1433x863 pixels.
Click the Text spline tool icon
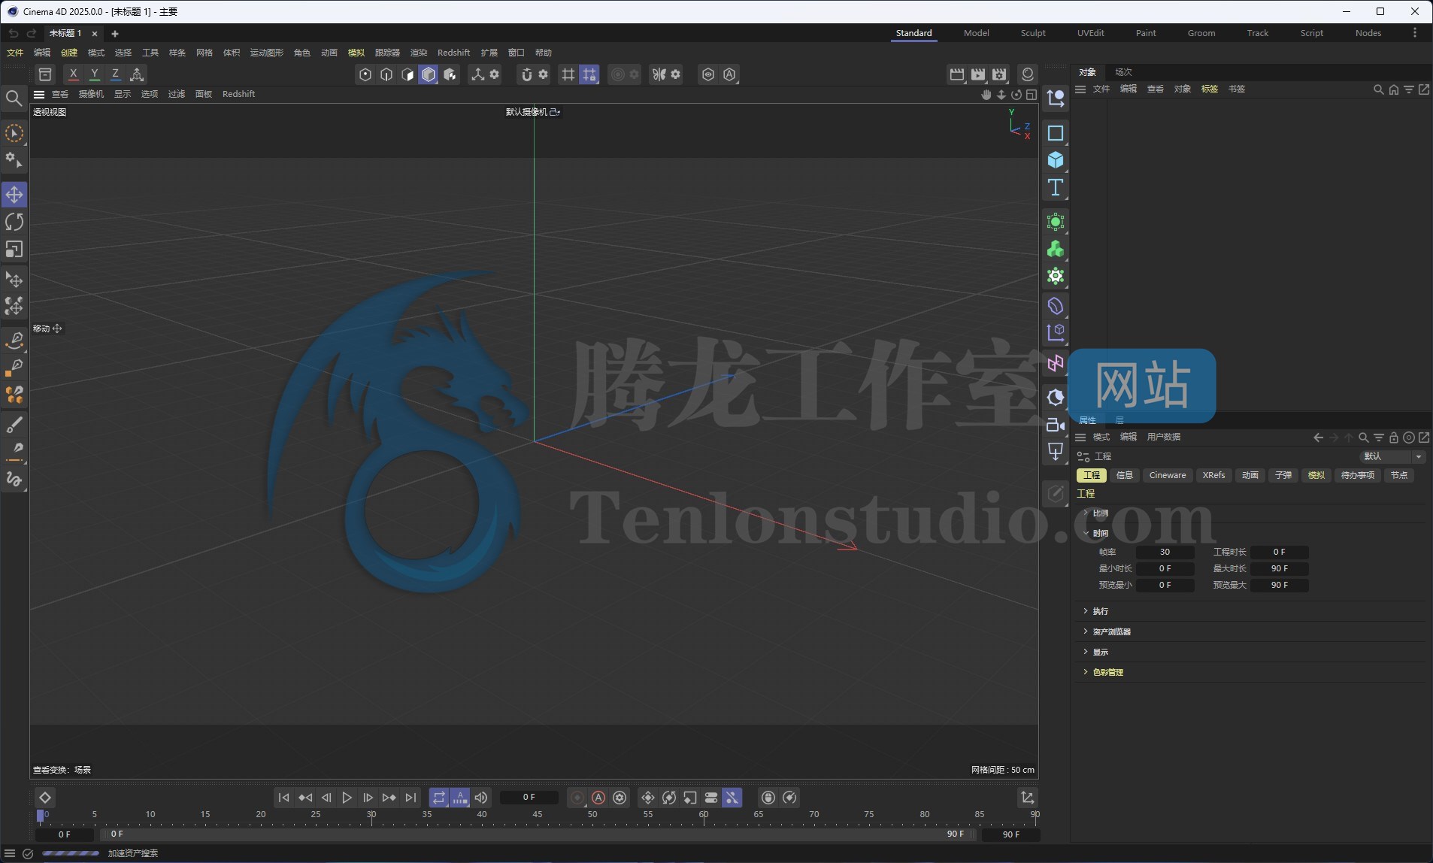pos(1056,187)
